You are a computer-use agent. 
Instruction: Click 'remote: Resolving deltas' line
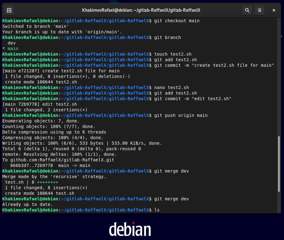click(x=60, y=154)
